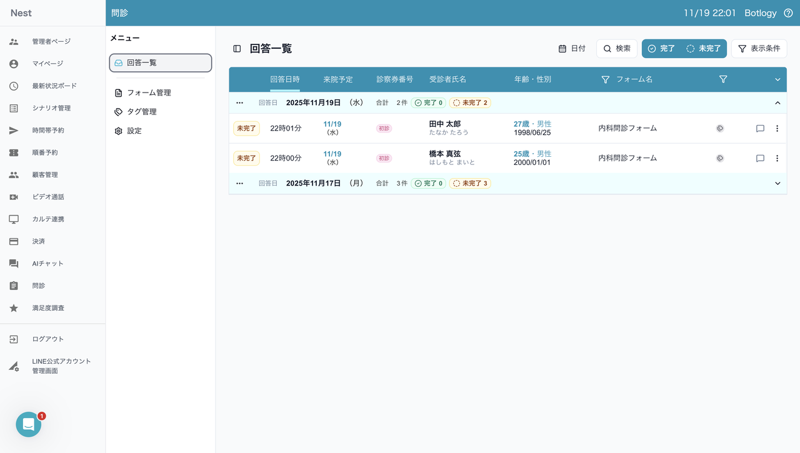Open the tag icon on 田中 太郎's row

pos(719,128)
